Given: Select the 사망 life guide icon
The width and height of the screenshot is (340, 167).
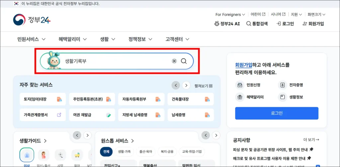Looking at the screenshot, I should click(60, 155).
